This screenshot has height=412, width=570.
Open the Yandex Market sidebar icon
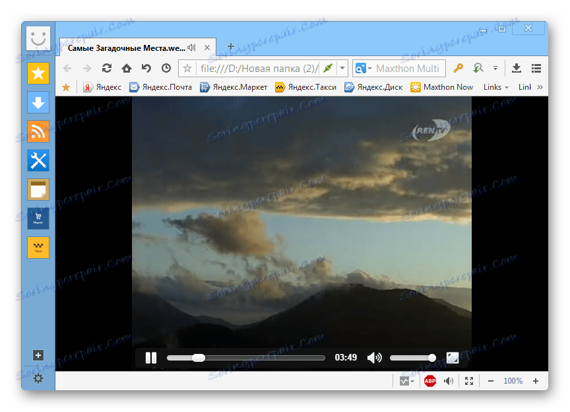click(x=38, y=219)
